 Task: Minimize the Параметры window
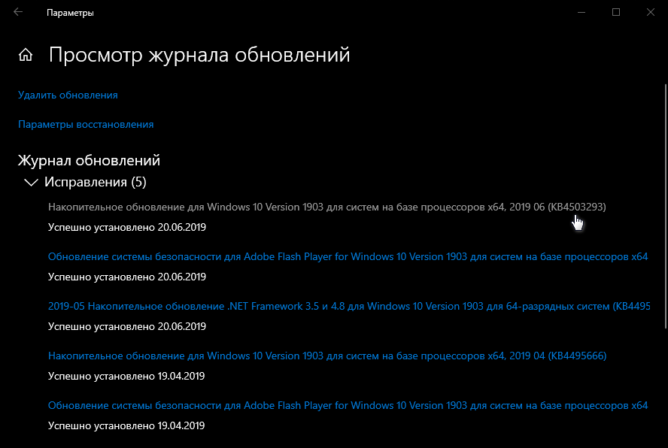pyautogui.click(x=581, y=13)
